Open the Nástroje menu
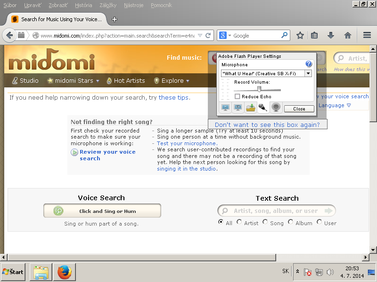 [134, 5]
